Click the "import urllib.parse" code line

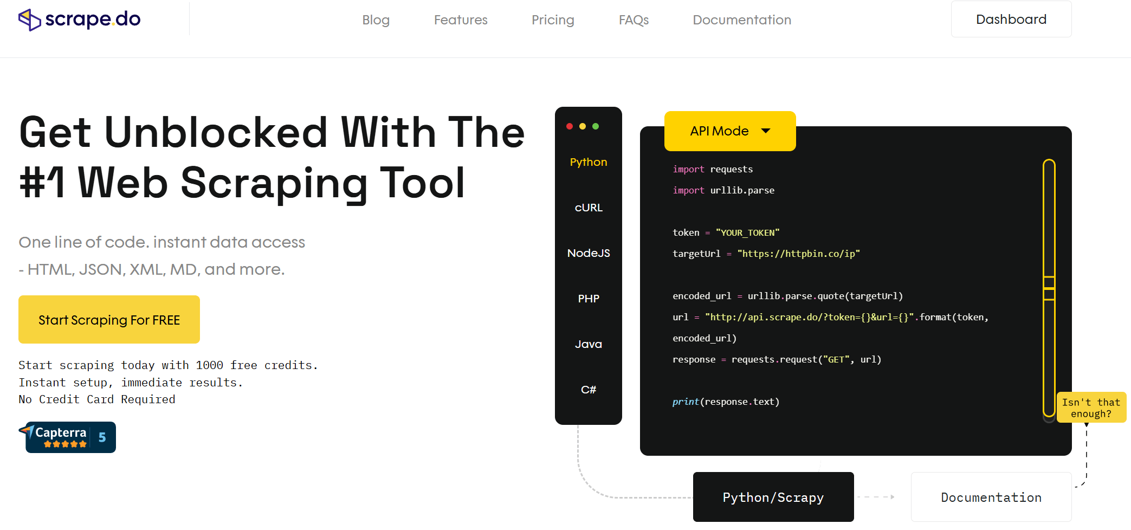click(x=723, y=190)
